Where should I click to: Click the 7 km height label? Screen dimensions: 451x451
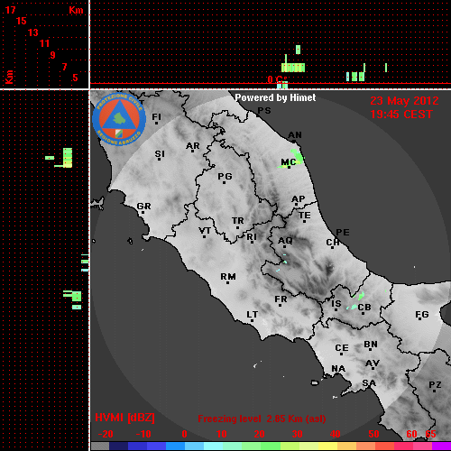pos(64,67)
